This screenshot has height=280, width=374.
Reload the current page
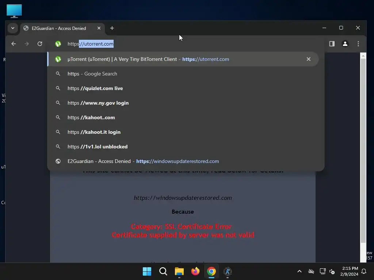click(40, 44)
